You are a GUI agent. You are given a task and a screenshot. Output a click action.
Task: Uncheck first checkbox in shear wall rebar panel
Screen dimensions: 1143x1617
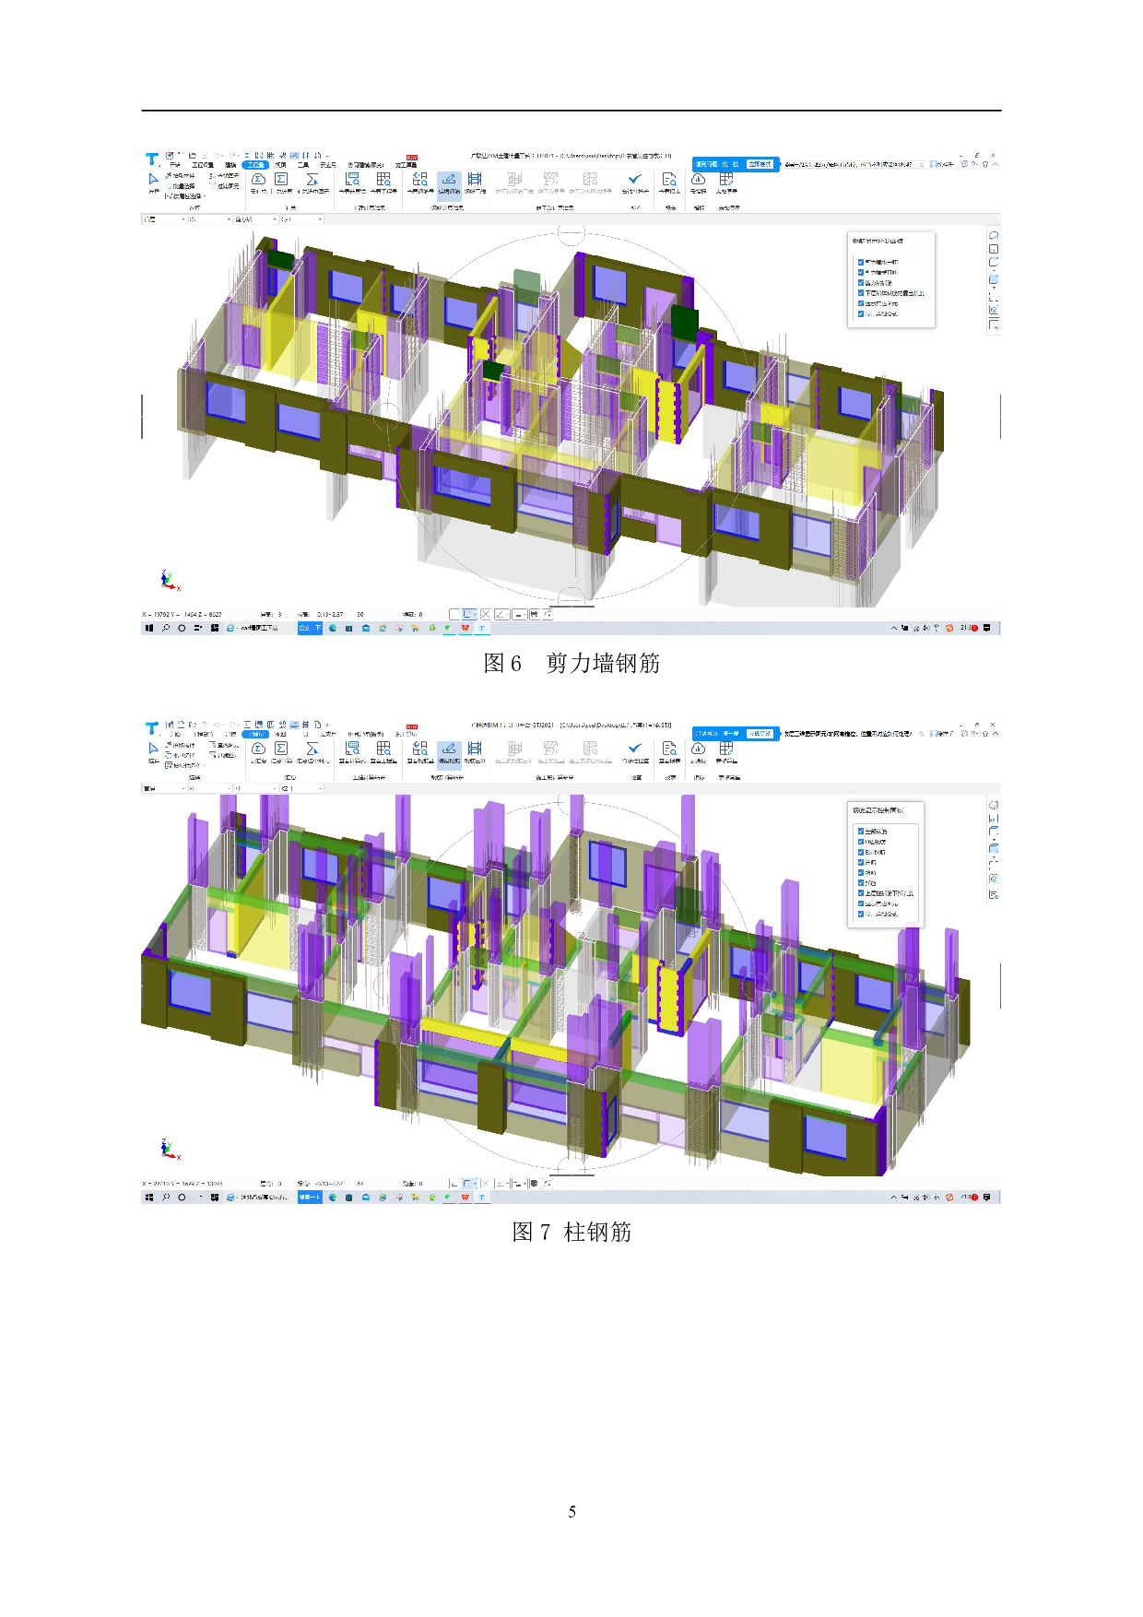pyautogui.click(x=861, y=263)
